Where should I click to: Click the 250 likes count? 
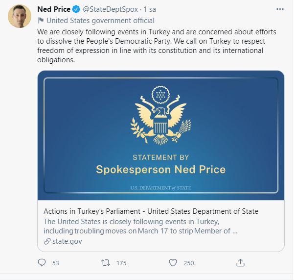188,263
